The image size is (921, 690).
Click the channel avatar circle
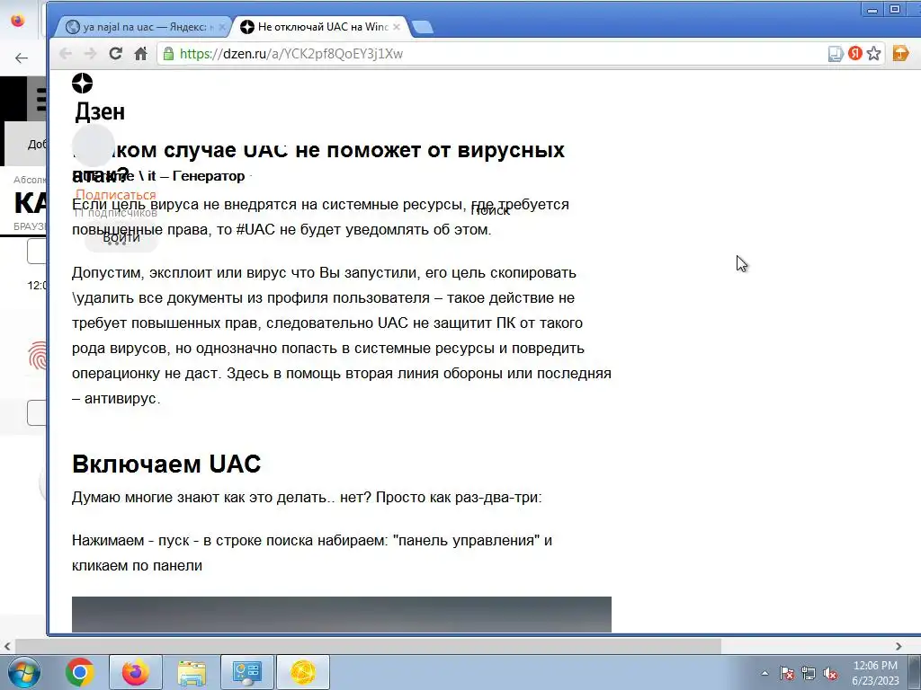(93, 145)
